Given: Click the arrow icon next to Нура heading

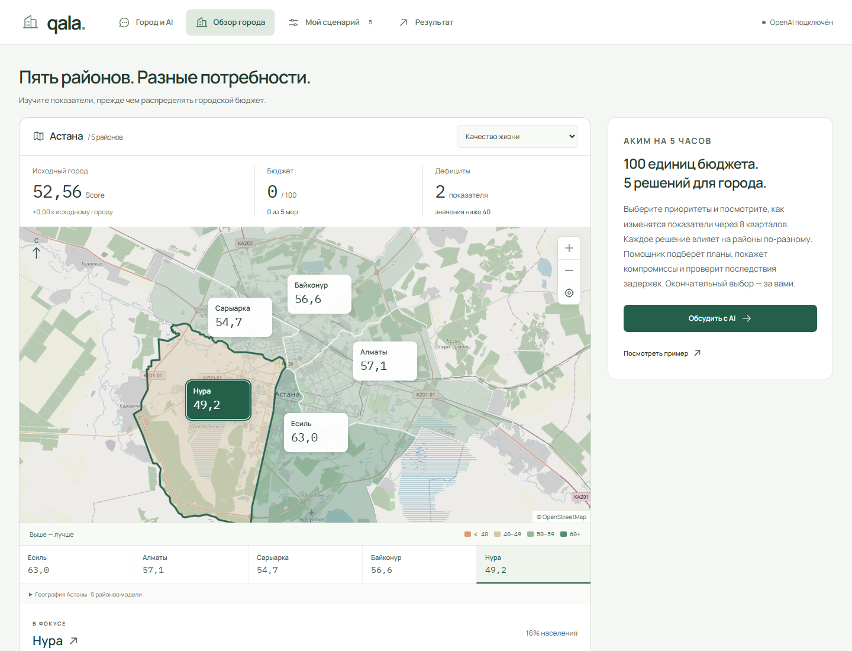Looking at the screenshot, I should [73, 641].
